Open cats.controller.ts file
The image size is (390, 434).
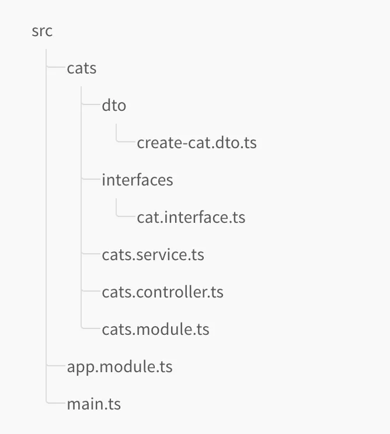click(162, 292)
